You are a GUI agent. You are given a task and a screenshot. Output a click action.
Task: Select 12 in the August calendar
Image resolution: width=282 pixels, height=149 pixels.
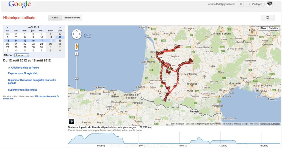60,37
